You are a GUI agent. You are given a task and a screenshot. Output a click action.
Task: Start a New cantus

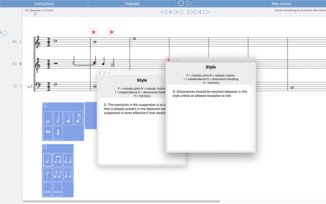[282, 3]
